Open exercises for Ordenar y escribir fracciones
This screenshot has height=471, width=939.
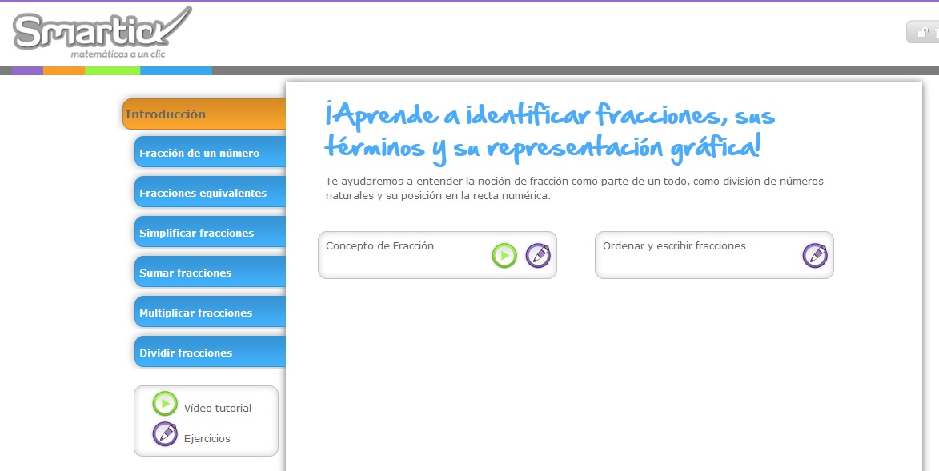pos(814,255)
